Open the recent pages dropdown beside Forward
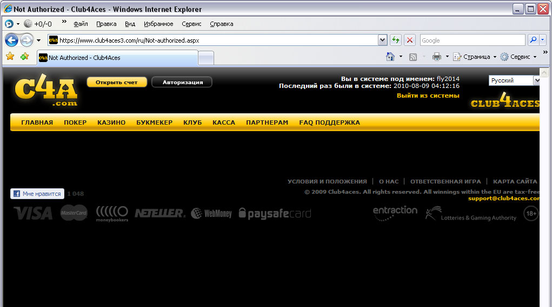 (39, 40)
